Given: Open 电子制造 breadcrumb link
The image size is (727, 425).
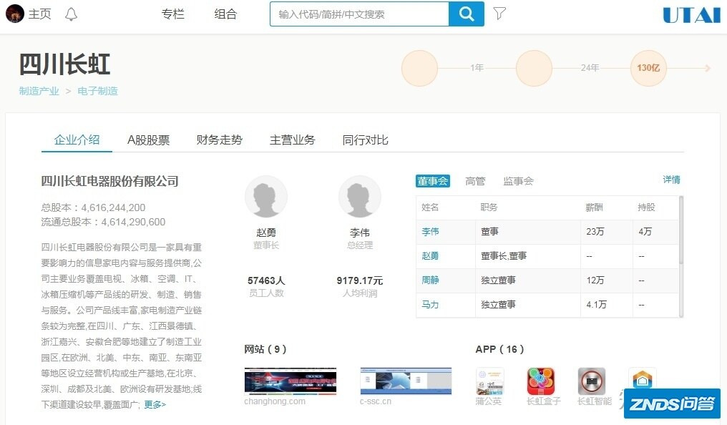Looking at the screenshot, I should pyautogui.click(x=97, y=91).
